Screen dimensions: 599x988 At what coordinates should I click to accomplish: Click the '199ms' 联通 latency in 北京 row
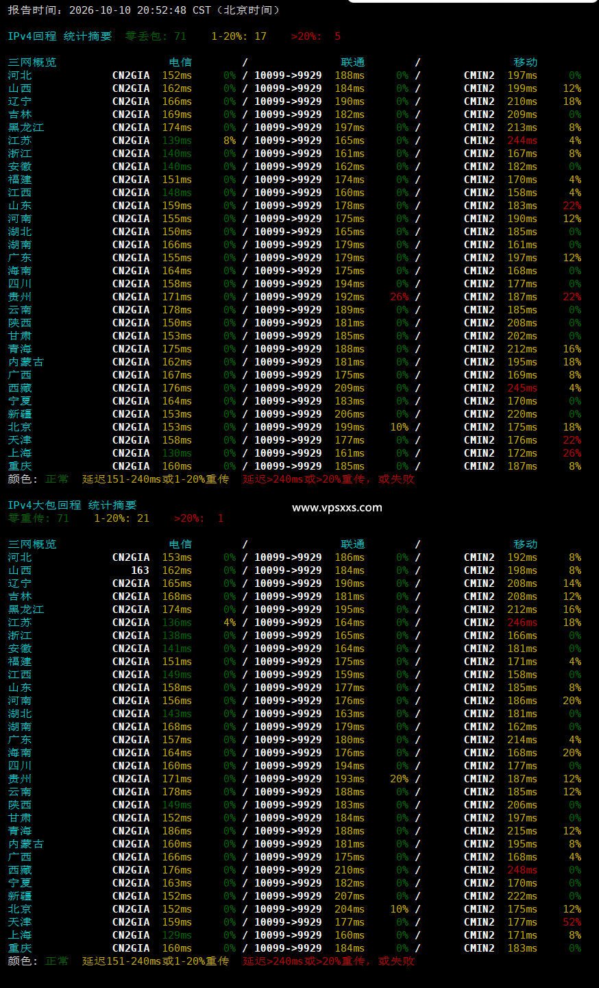click(350, 427)
